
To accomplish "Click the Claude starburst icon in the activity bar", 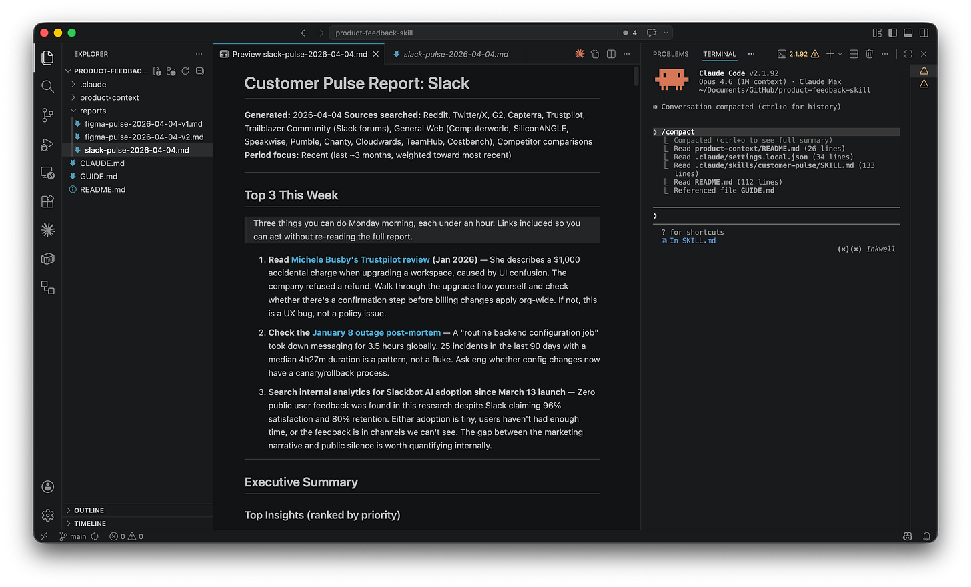I will [x=47, y=229].
